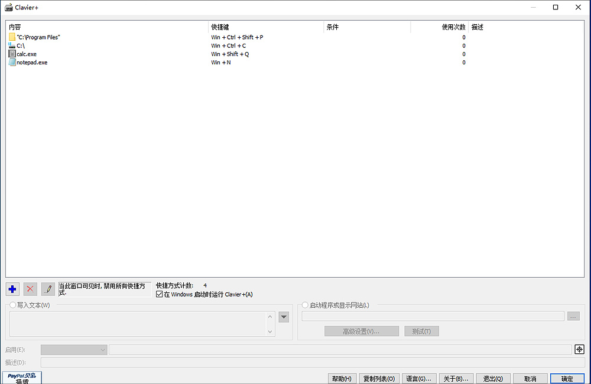
Task: Select the 启动程序或显示网站(L) radio button
Action: [306, 305]
